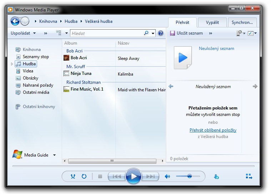Toggle repeat mode
The height and width of the screenshot is (194, 271).
point(84,177)
